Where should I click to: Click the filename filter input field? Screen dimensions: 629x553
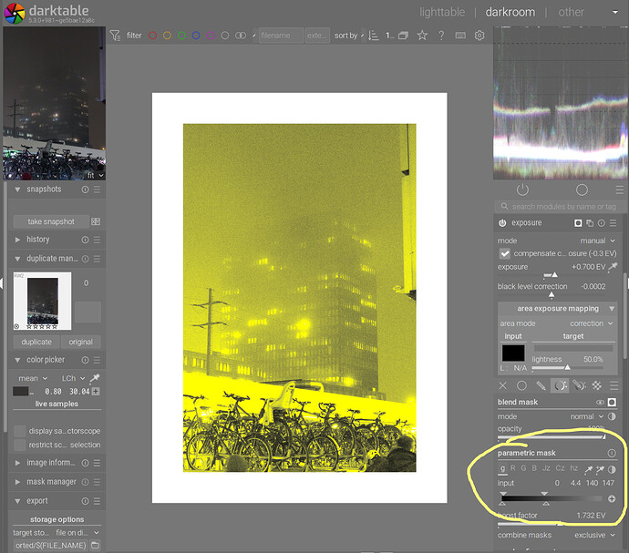tap(280, 36)
